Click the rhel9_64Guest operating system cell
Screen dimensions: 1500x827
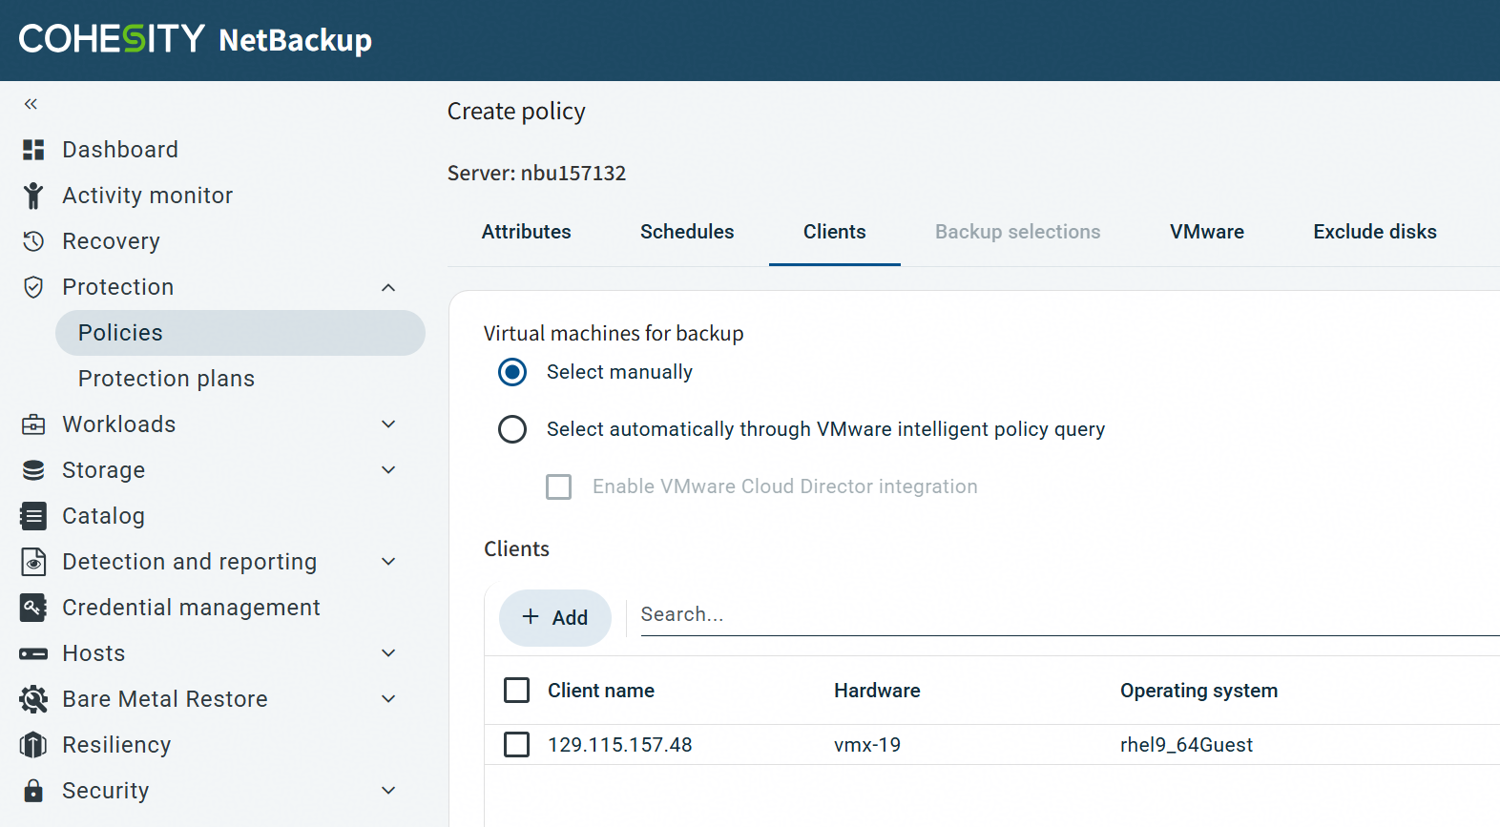1186,745
